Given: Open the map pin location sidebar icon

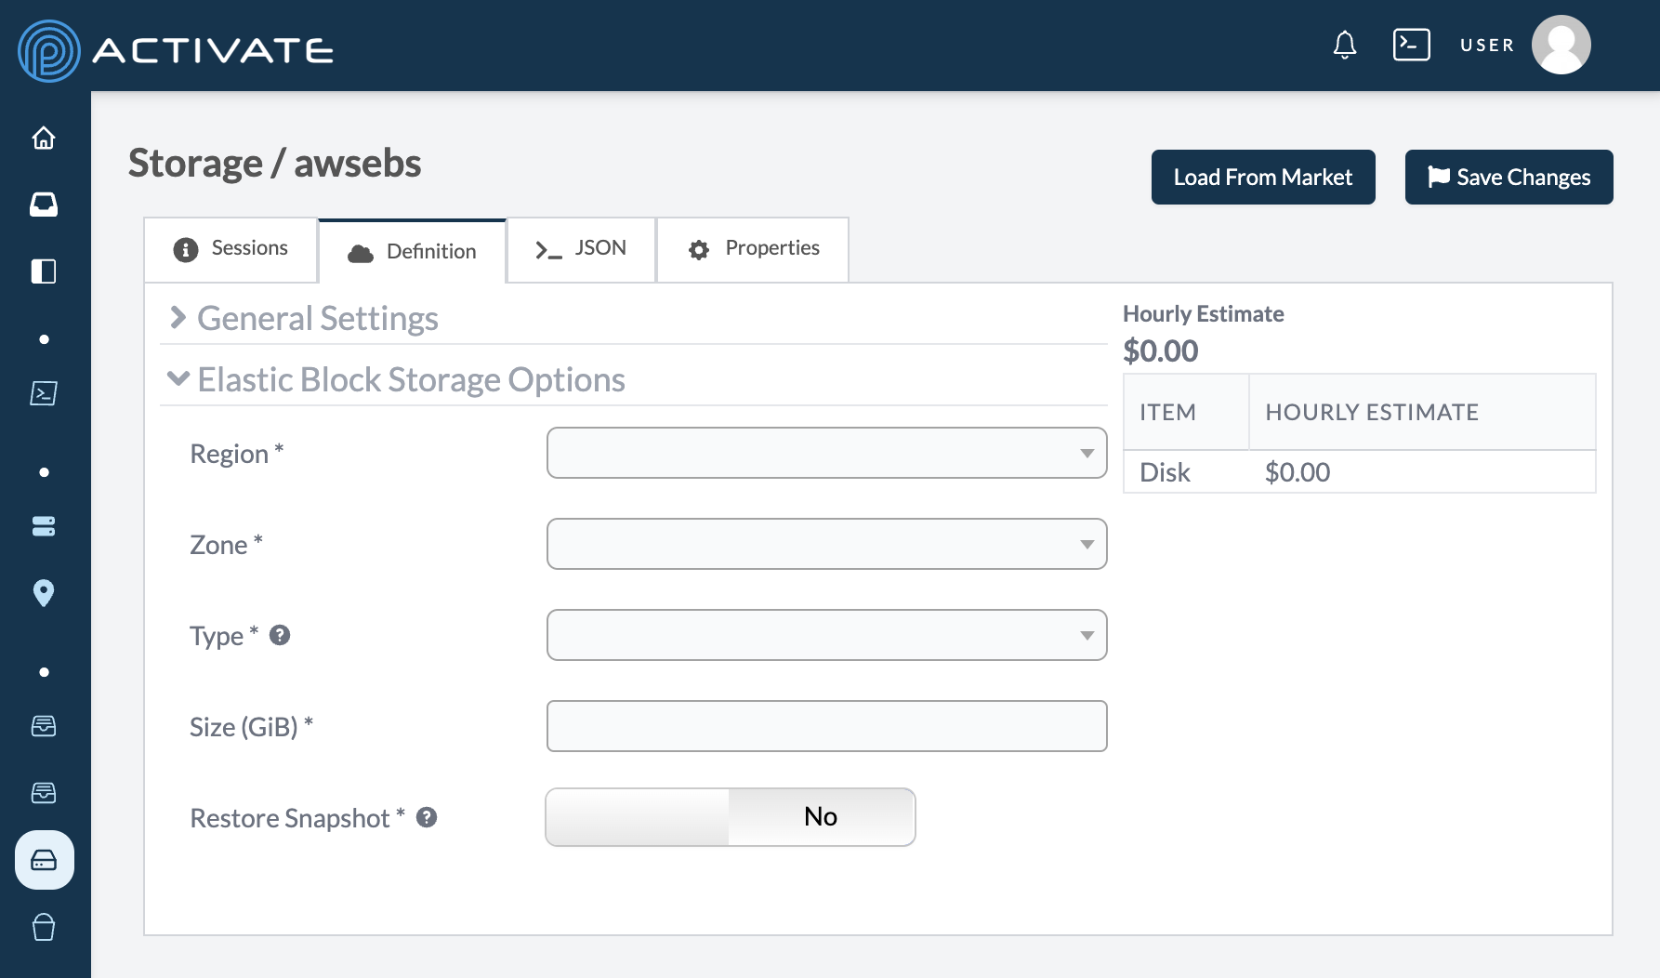Looking at the screenshot, I should tap(44, 593).
